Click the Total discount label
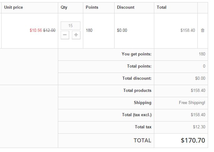Viewport: 214px width, 152px height. [x=137, y=78]
